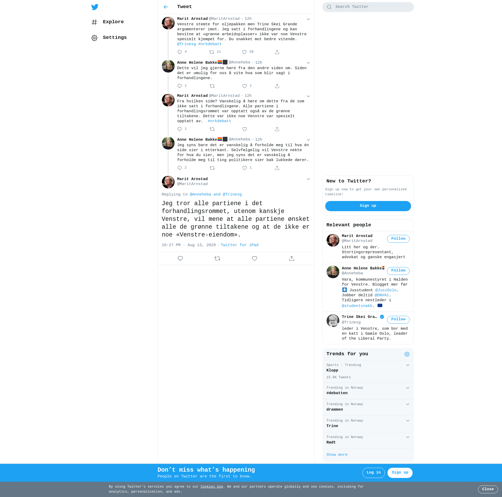Viewport: 502px width, 497px height.
Task: Follow Trine Skei Grande
Action: point(398,319)
